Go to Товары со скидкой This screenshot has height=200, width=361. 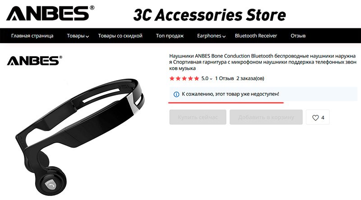click(120, 36)
